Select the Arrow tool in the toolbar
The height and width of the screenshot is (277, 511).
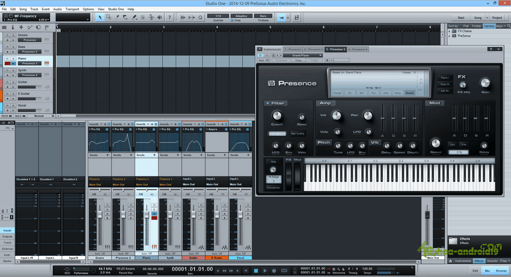coord(100,17)
